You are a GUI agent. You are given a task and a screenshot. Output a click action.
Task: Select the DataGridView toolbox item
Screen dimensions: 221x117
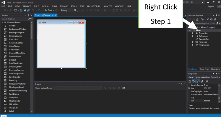[x=15, y=56]
